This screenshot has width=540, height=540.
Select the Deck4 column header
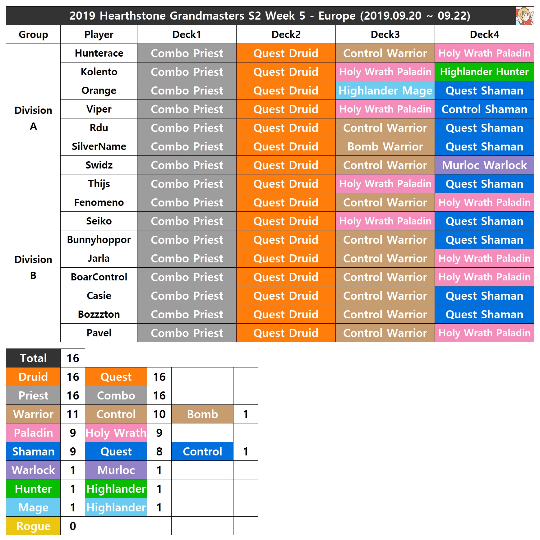click(484, 35)
